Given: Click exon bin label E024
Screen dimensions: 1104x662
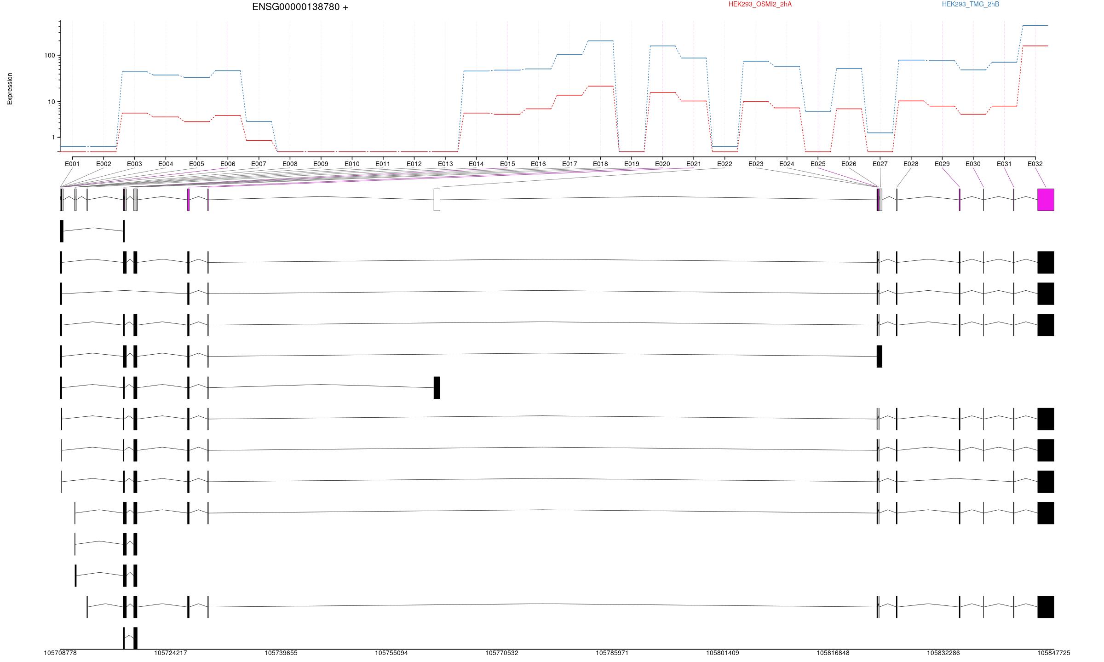Looking at the screenshot, I should click(787, 164).
